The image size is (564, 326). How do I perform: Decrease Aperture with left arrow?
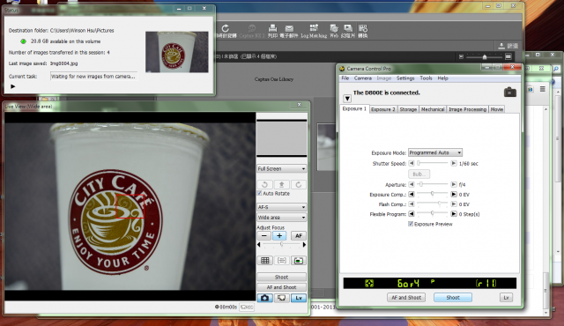tap(412, 184)
